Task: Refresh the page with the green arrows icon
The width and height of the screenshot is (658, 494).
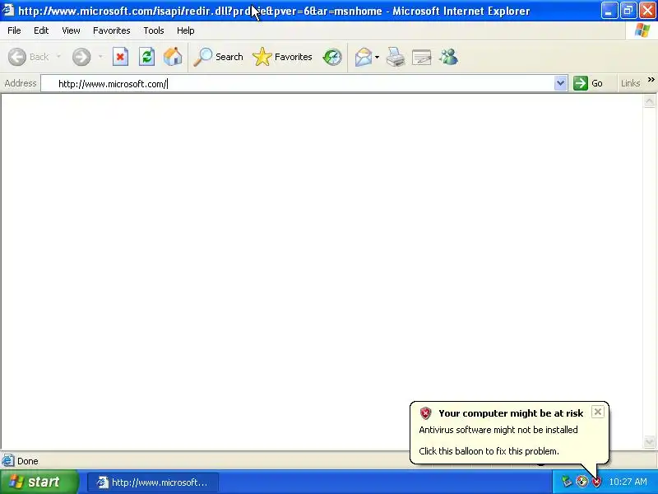Action: click(x=147, y=57)
